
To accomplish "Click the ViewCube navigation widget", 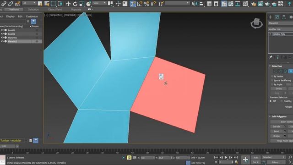I will point(256,23).
